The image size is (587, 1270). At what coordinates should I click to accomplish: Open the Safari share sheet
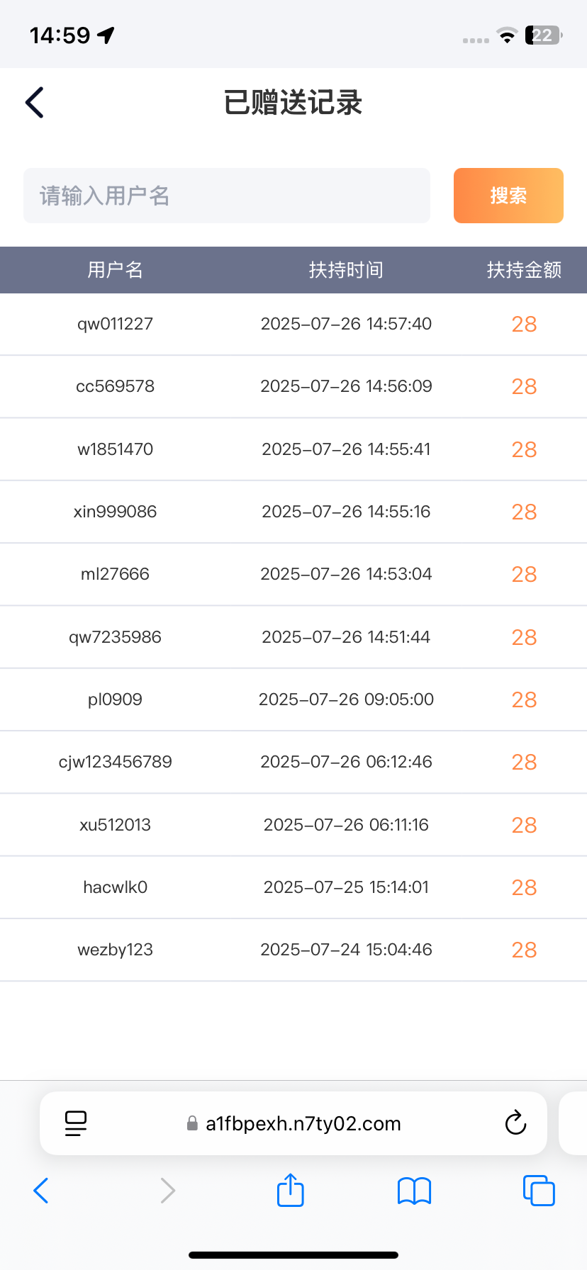pos(291,1190)
